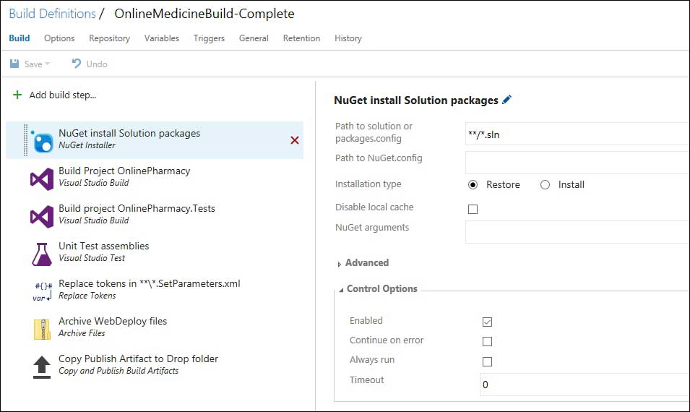Click the Copy Publish Artifact upload icon

pyautogui.click(x=42, y=366)
